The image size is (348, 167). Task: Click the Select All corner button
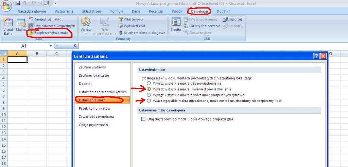click(x=3, y=53)
